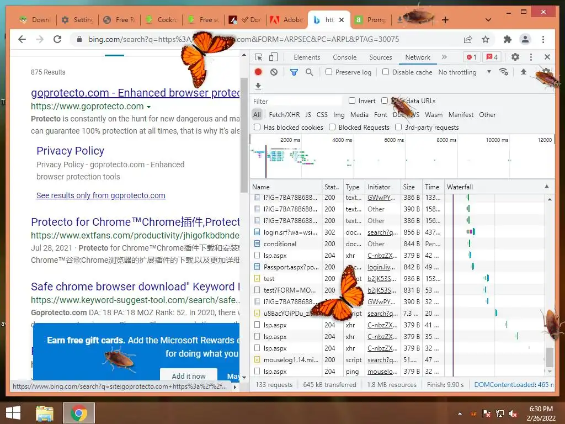Enable Preserve log checkbox
The width and height of the screenshot is (565, 424).
click(x=329, y=72)
